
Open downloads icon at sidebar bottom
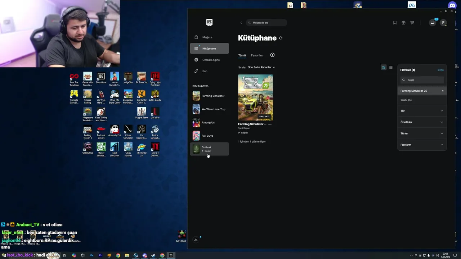[196, 239]
